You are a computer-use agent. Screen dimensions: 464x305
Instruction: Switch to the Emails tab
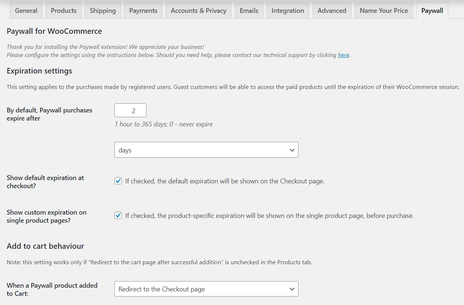point(249,10)
